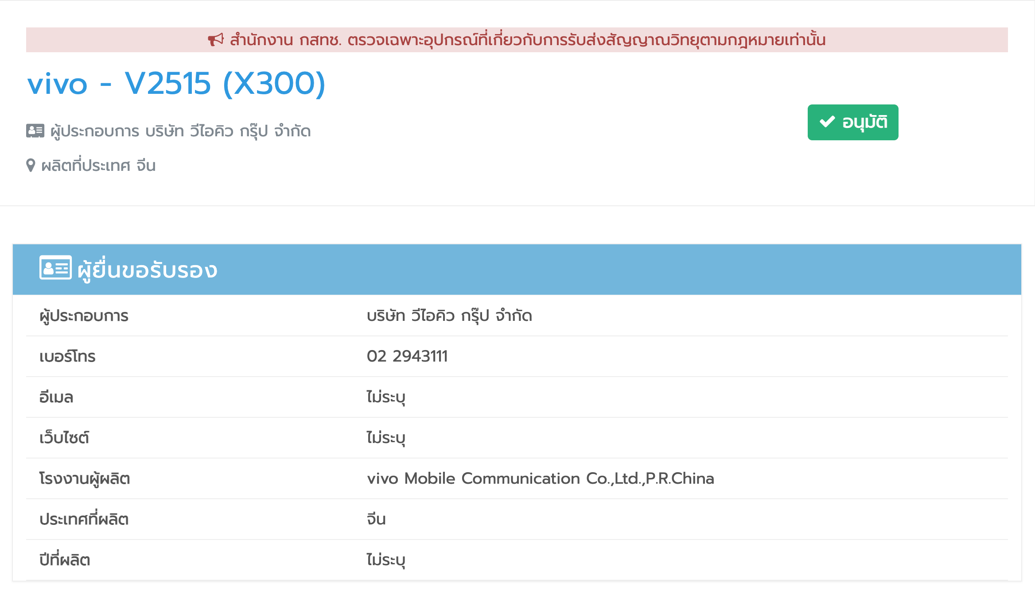The image size is (1035, 601).
Task: Click the ผลิตที่ประเทศ จีน subtitle text
Action: point(98,166)
